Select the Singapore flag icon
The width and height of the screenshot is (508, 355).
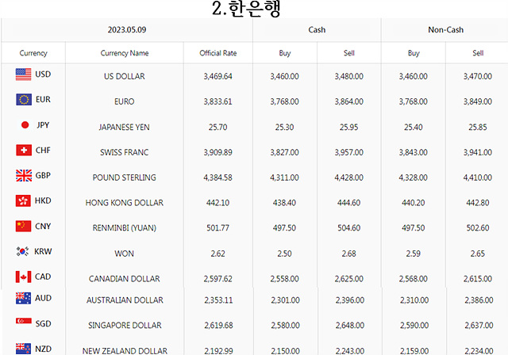point(24,323)
